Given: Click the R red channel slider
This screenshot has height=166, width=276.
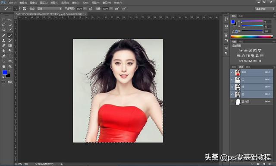Looking at the screenshot, I should 252,21.
